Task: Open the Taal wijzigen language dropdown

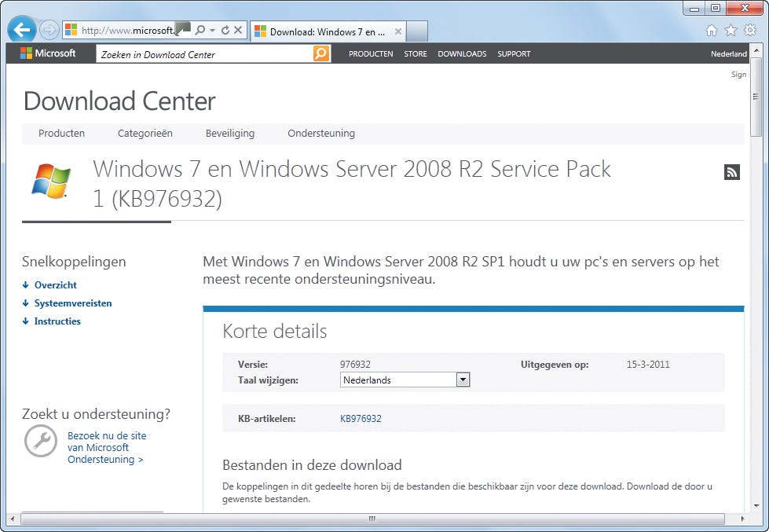Action: point(405,380)
